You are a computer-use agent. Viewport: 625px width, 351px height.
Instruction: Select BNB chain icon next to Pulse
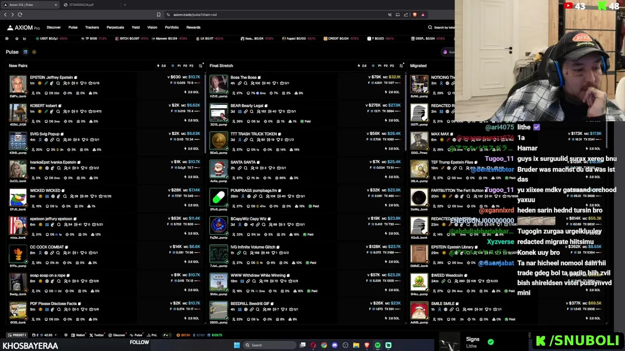pos(34,52)
